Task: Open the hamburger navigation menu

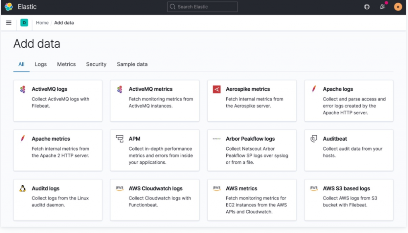Action: coord(9,23)
